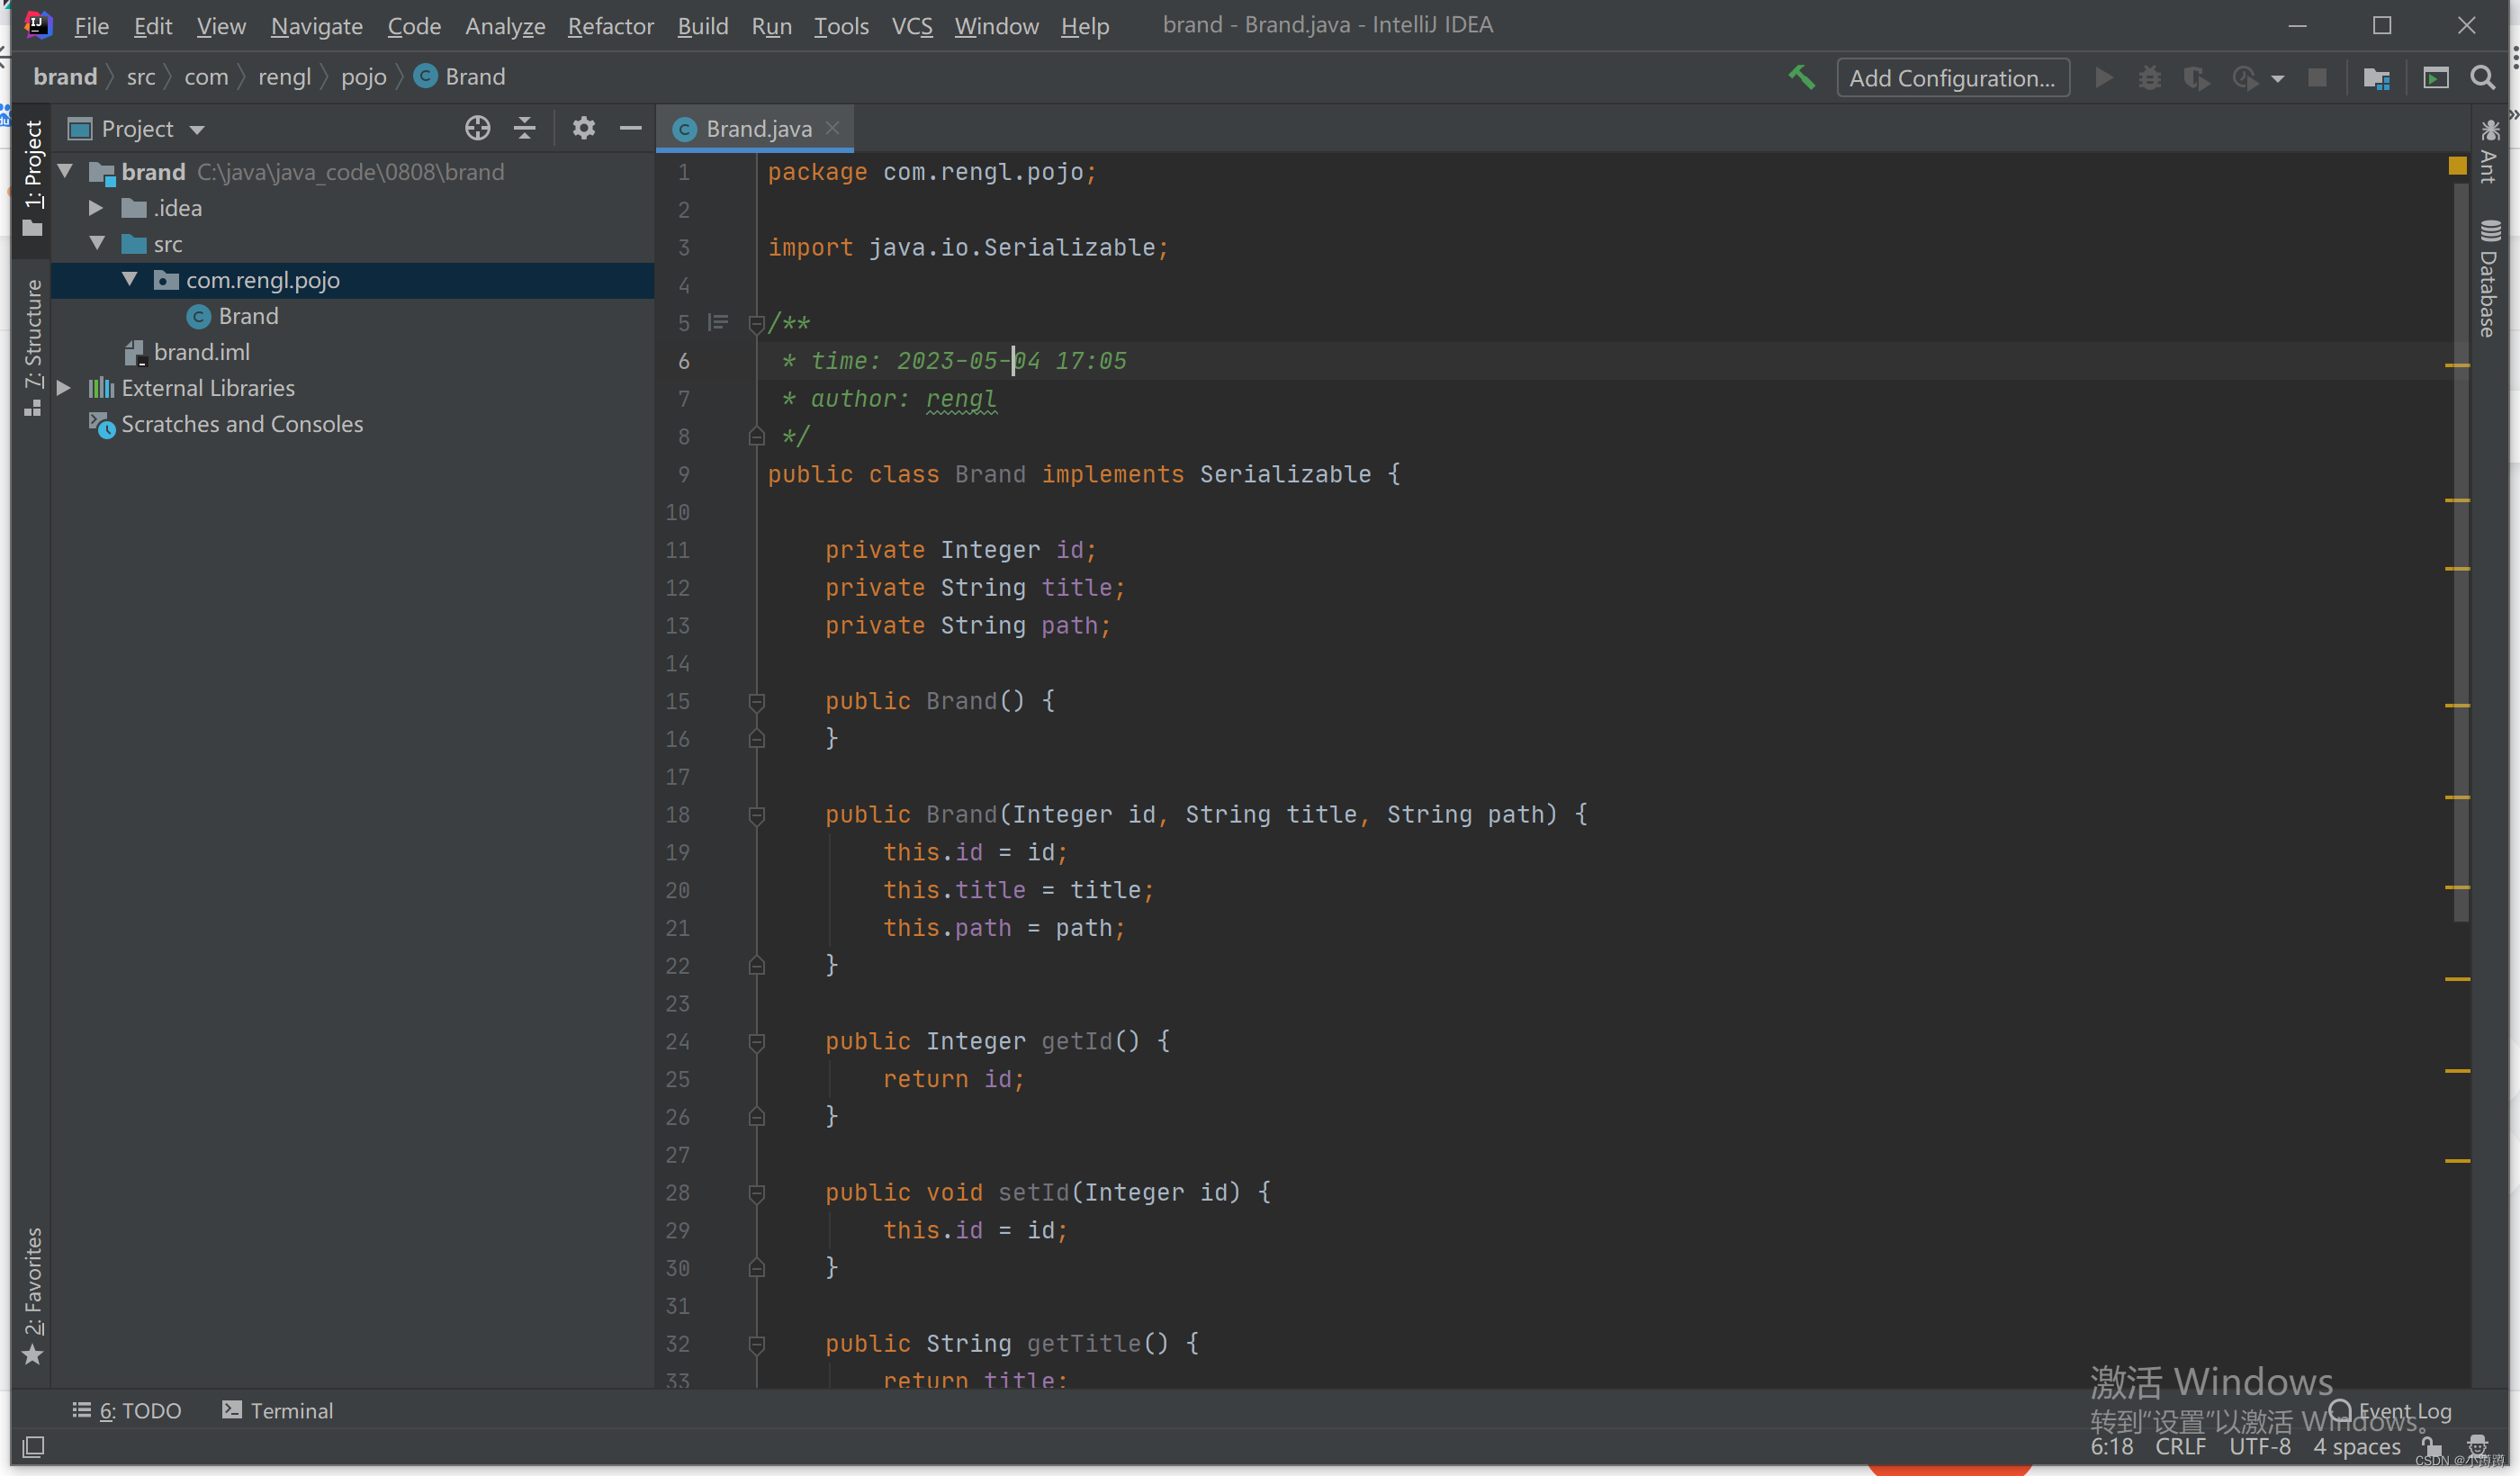Click the Add Configuration button

pos(1952,78)
